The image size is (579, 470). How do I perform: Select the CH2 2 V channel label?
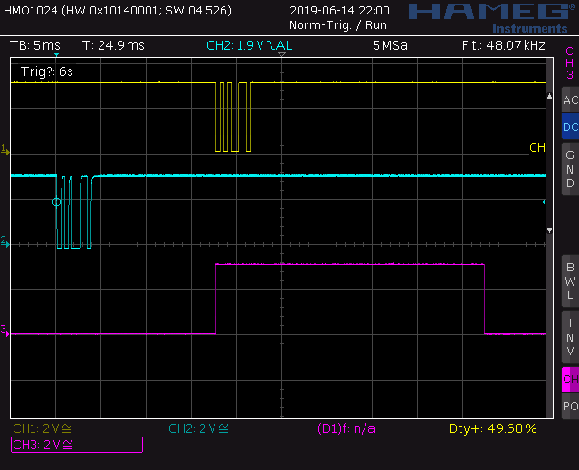198,428
